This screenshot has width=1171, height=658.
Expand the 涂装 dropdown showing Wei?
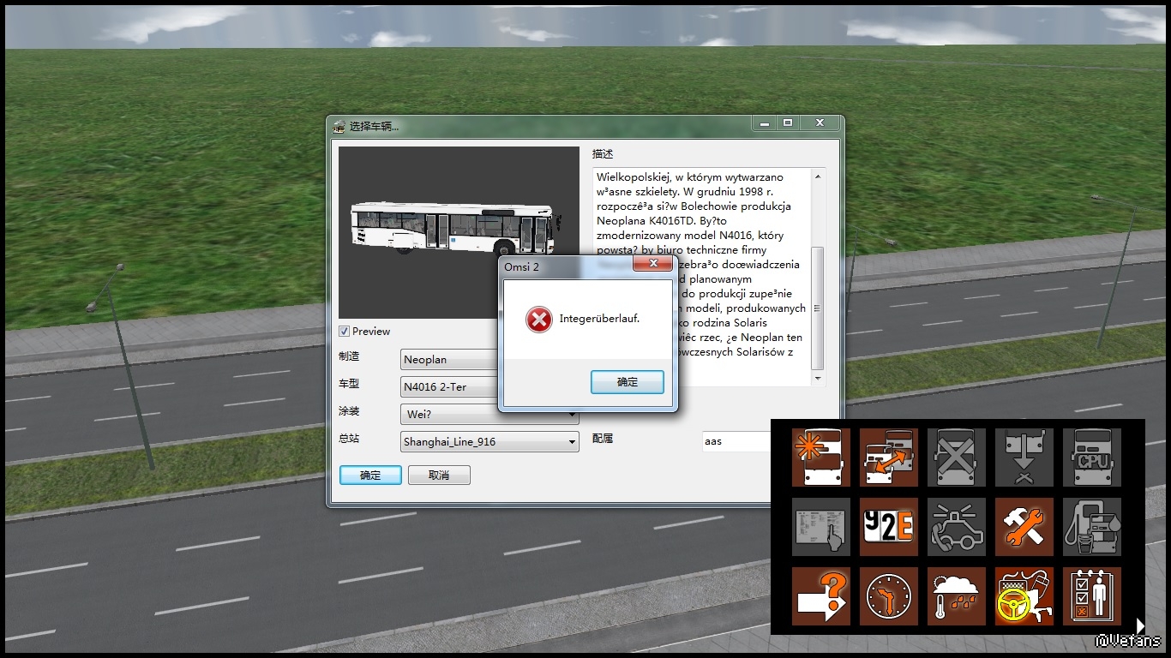click(489, 415)
